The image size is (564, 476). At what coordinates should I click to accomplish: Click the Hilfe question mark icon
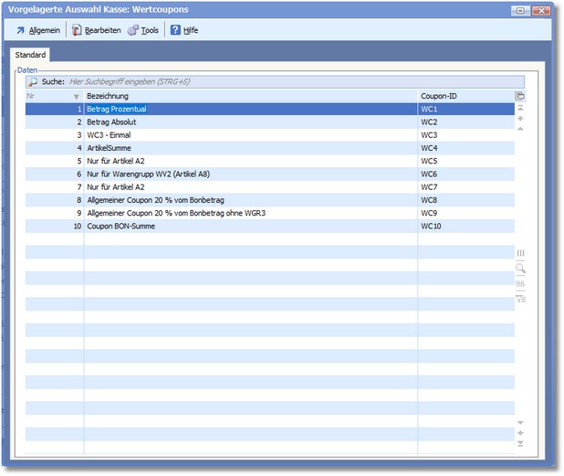pos(175,30)
